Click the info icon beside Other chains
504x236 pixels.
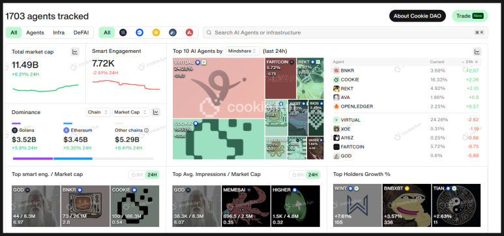tap(147, 130)
